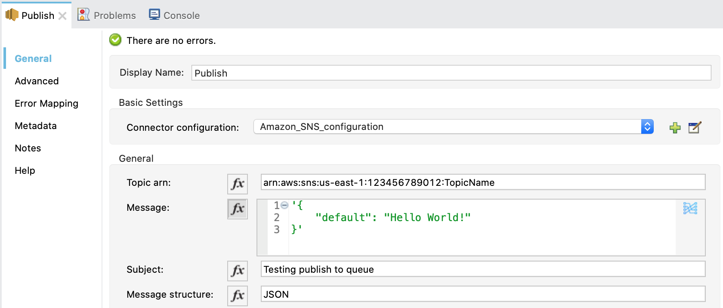
Task: Toggle the fx expression button for Topic arn
Action: click(238, 184)
